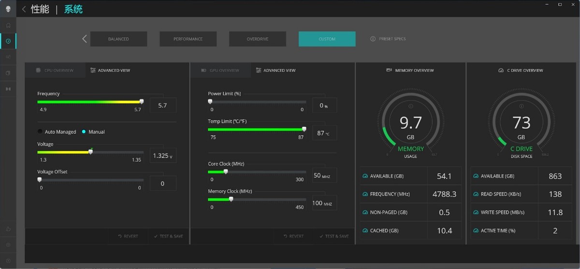Open the Home icon in the sidebar
Image resolution: width=580 pixels, height=269 pixels.
click(x=8, y=25)
